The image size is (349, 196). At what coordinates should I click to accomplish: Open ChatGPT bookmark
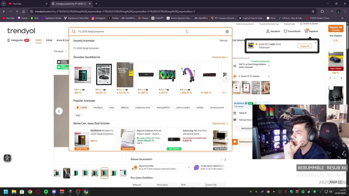coord(158,18)
